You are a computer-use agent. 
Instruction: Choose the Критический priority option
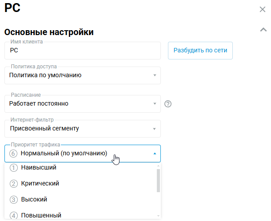[x=40, y=184]
